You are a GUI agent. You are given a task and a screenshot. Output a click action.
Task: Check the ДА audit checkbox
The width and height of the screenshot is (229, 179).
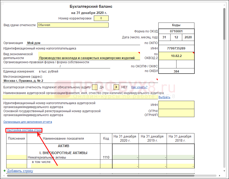[x=95, y=87]
